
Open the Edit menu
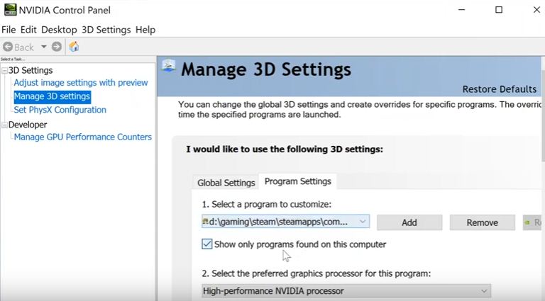tap(28, 30)
